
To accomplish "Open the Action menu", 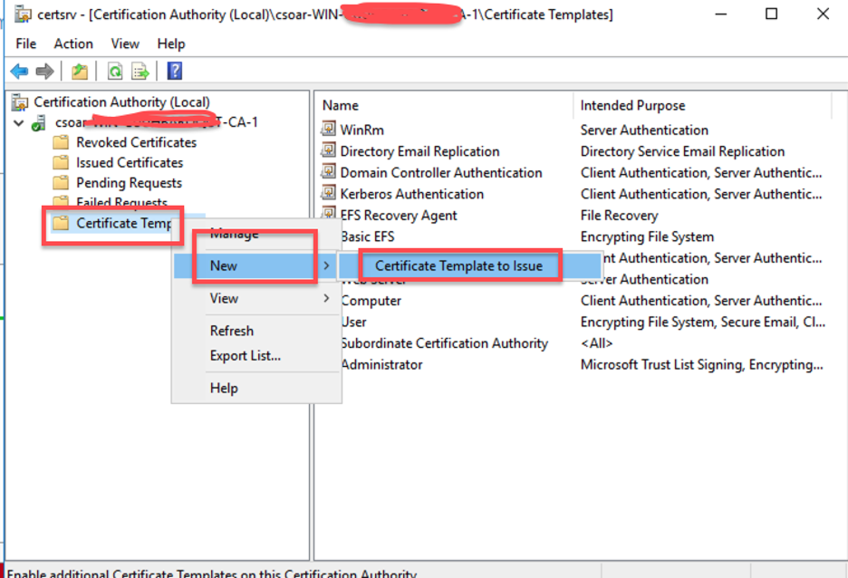I will click(72, 43).
